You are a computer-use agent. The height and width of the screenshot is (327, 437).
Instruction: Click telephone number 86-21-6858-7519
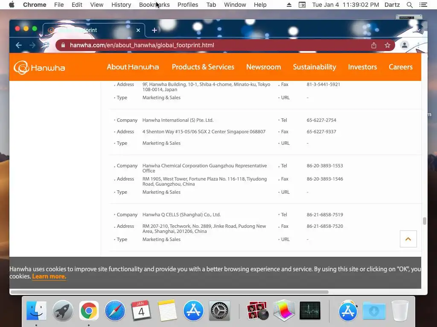click(325, 215)
